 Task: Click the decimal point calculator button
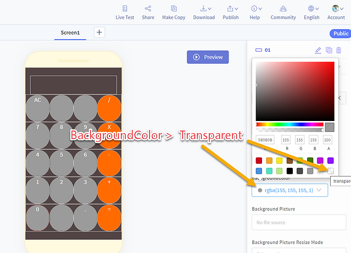85,218
